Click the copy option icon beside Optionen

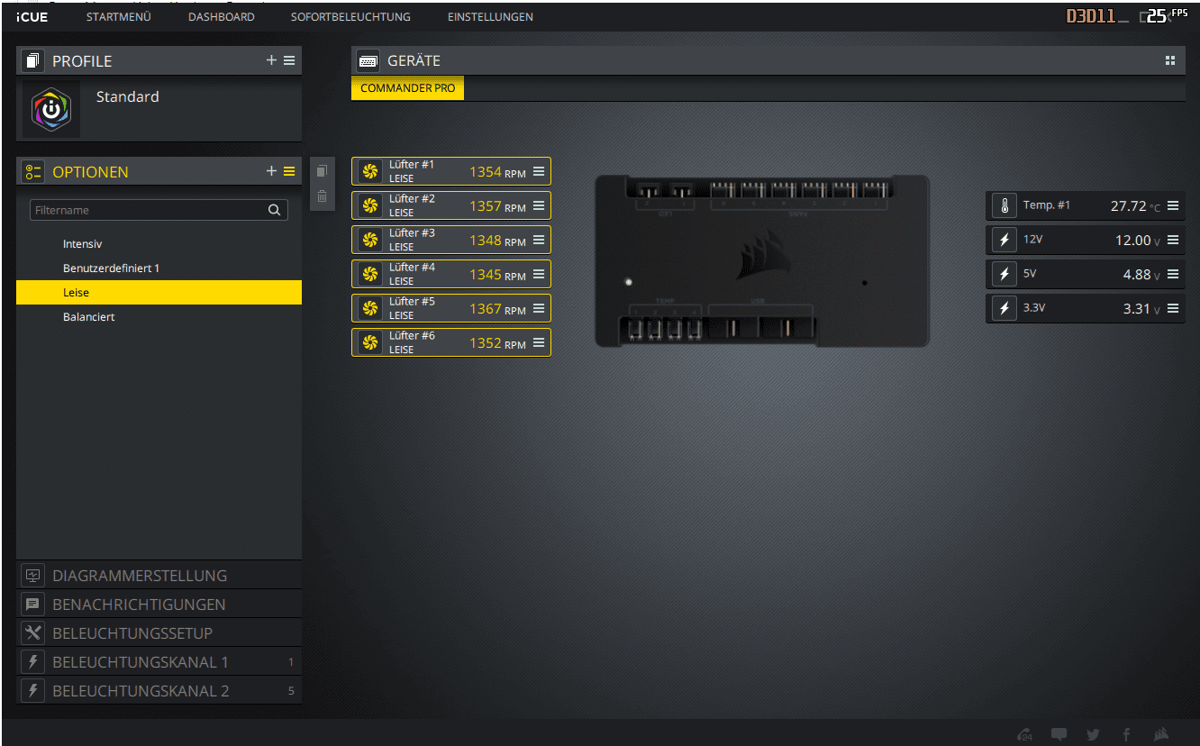(323, 171)
